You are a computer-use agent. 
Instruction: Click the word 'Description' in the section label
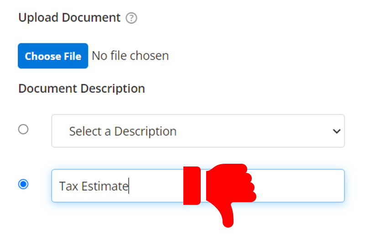coord(113,89)
